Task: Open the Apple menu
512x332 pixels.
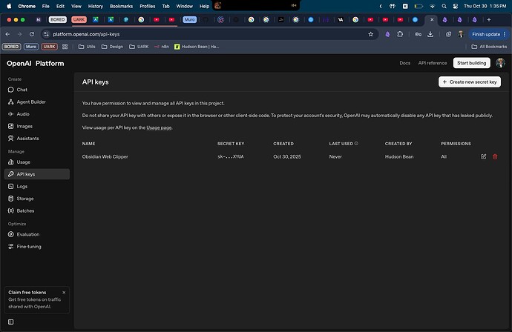Action: (x=9, y=6)
